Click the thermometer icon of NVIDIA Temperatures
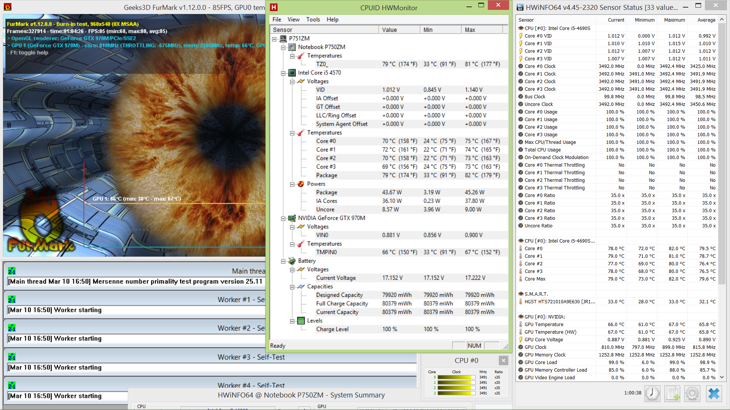Screen dimensions: 730x410 click(301, 244)
